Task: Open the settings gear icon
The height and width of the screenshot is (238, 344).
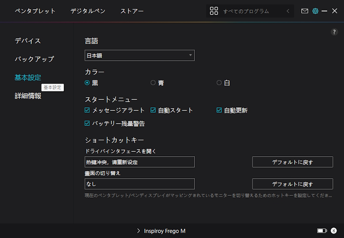Action: tap(315, 11)
